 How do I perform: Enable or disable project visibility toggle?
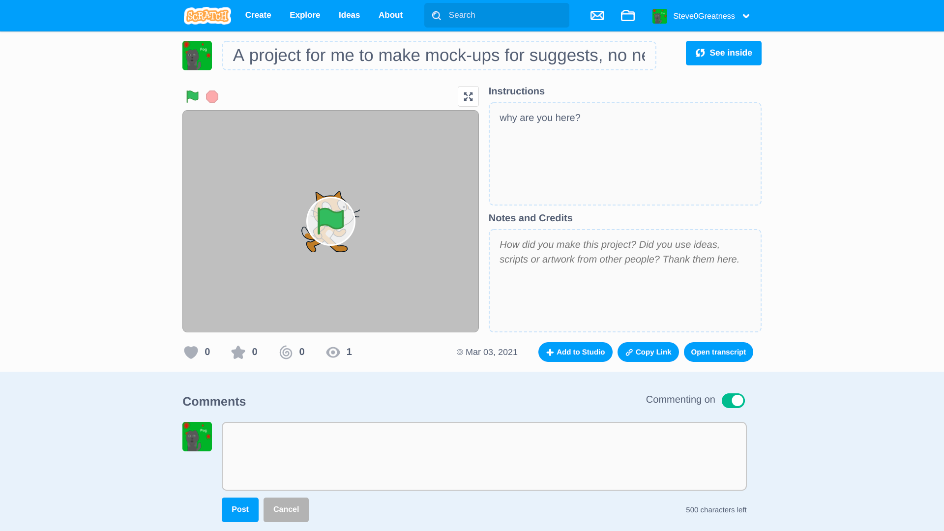point(733,400)
